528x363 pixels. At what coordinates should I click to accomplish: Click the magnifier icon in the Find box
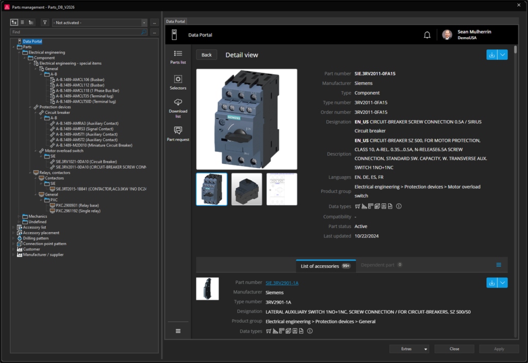point(144,32)
